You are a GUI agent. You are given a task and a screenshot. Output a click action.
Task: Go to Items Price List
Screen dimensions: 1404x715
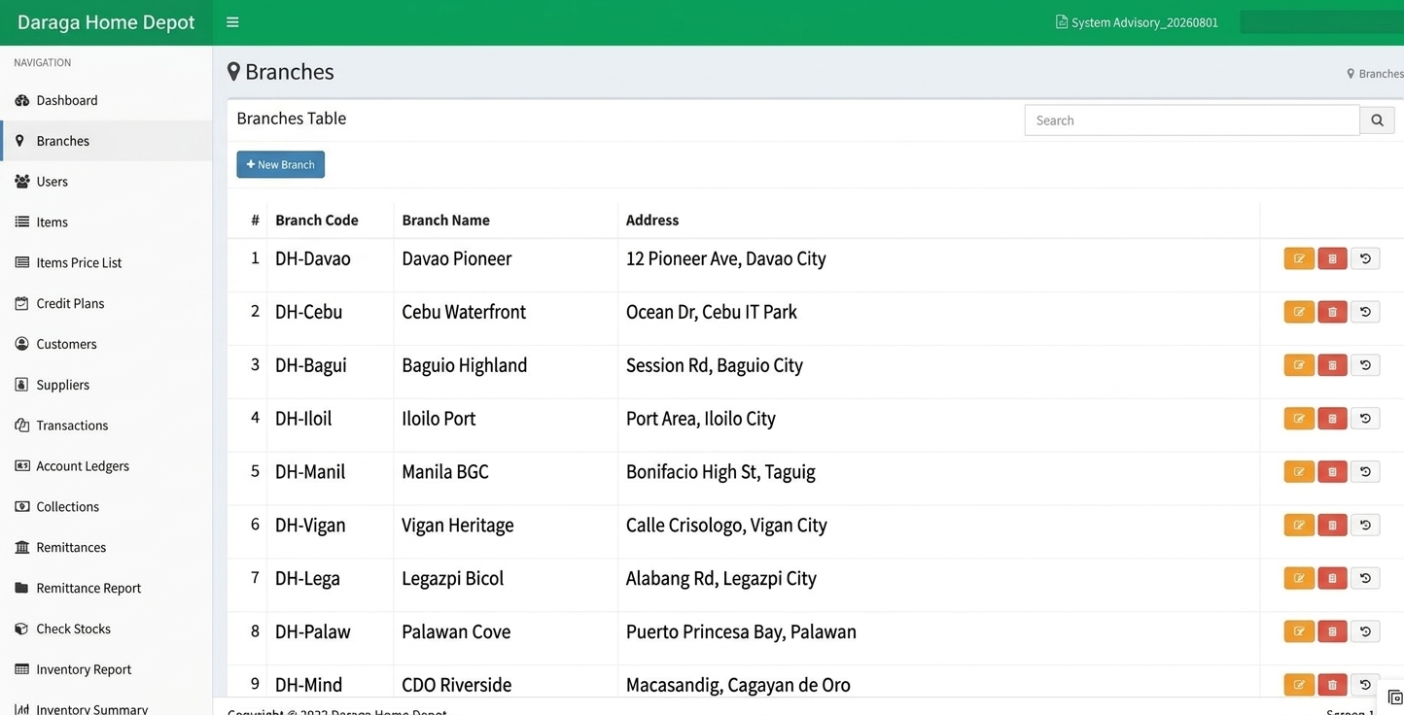click(106, 262)
